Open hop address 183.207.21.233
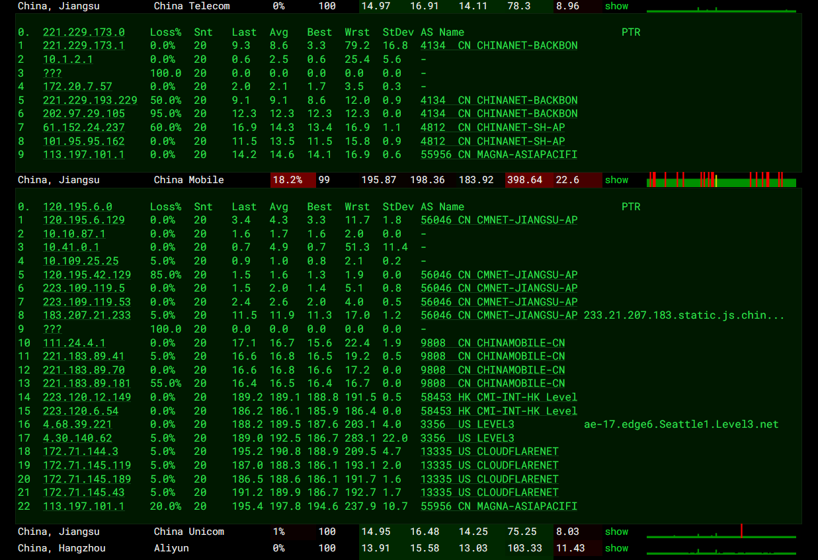The width and height of the screenshot is (818, 560). tap(87, 315)
